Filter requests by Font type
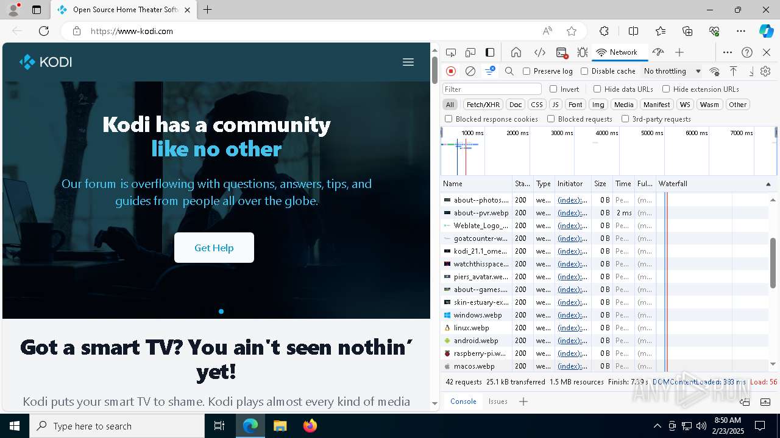The width and height of the screenshot is (780, 438). point(575,105)
